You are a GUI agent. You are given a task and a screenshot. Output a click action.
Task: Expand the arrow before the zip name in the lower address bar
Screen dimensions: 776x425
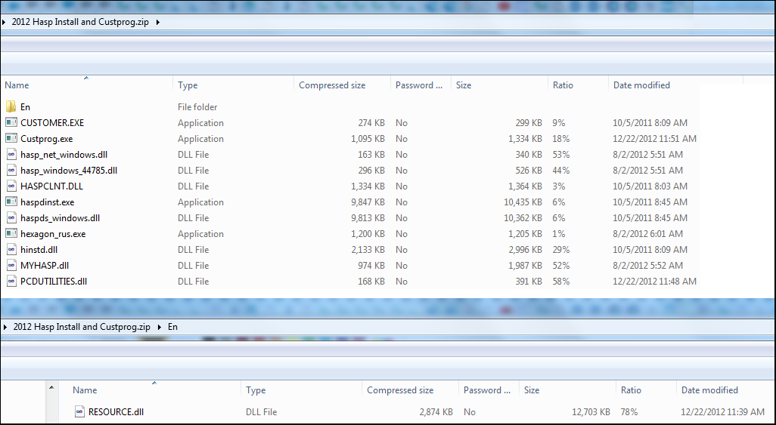click(x=5, y=327)
